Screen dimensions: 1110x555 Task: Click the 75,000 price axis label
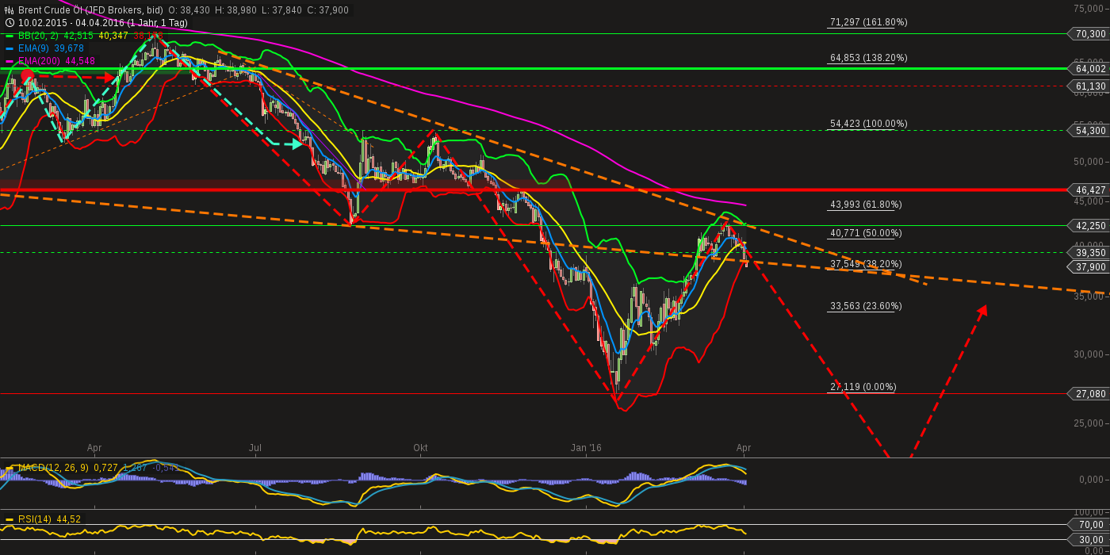pos(1090,8)
